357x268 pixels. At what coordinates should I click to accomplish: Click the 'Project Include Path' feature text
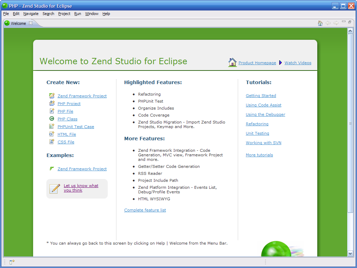click(158, 180)
